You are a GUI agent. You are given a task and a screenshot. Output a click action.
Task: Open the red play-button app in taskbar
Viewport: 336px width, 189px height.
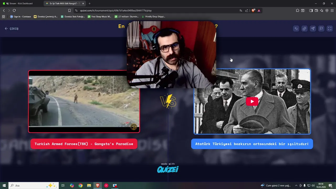click(x=106, y=186)
